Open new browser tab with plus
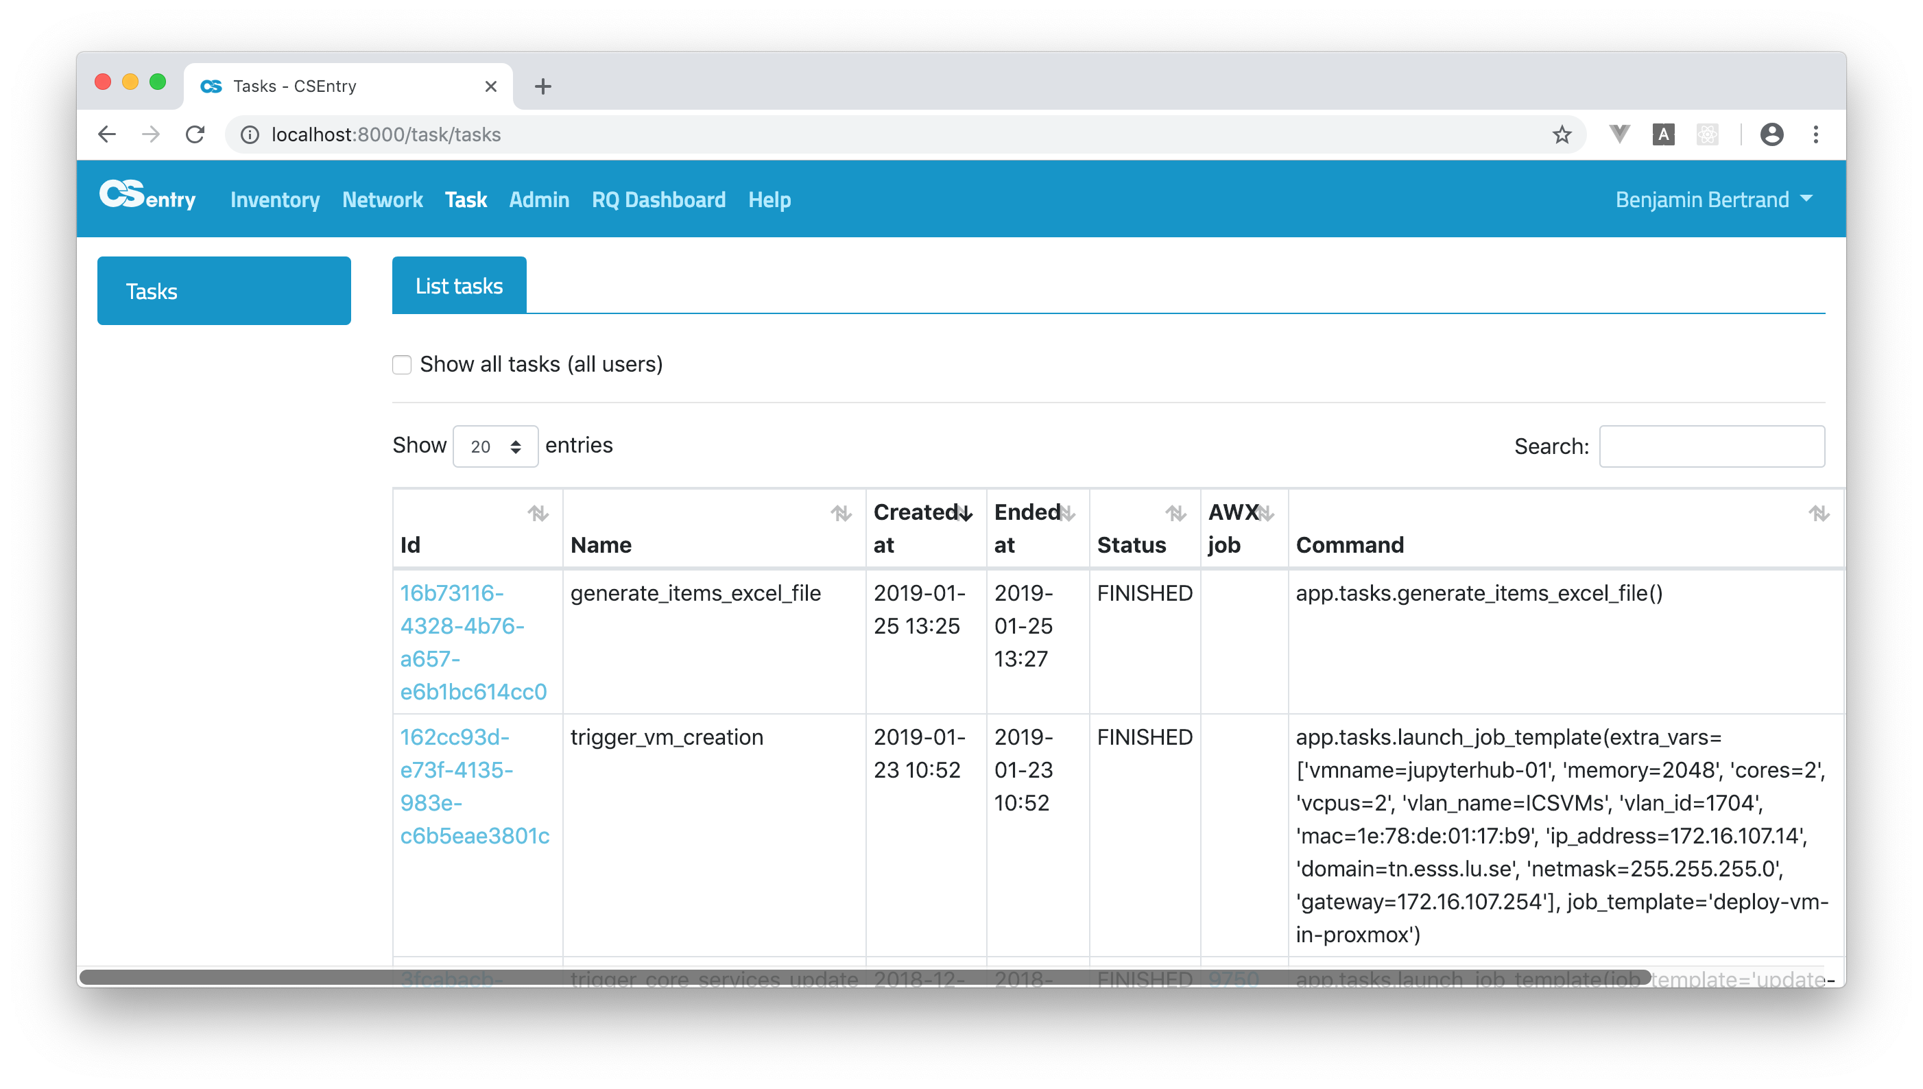This screenshot has height=1089, width=1923. [x=543, y=87]
